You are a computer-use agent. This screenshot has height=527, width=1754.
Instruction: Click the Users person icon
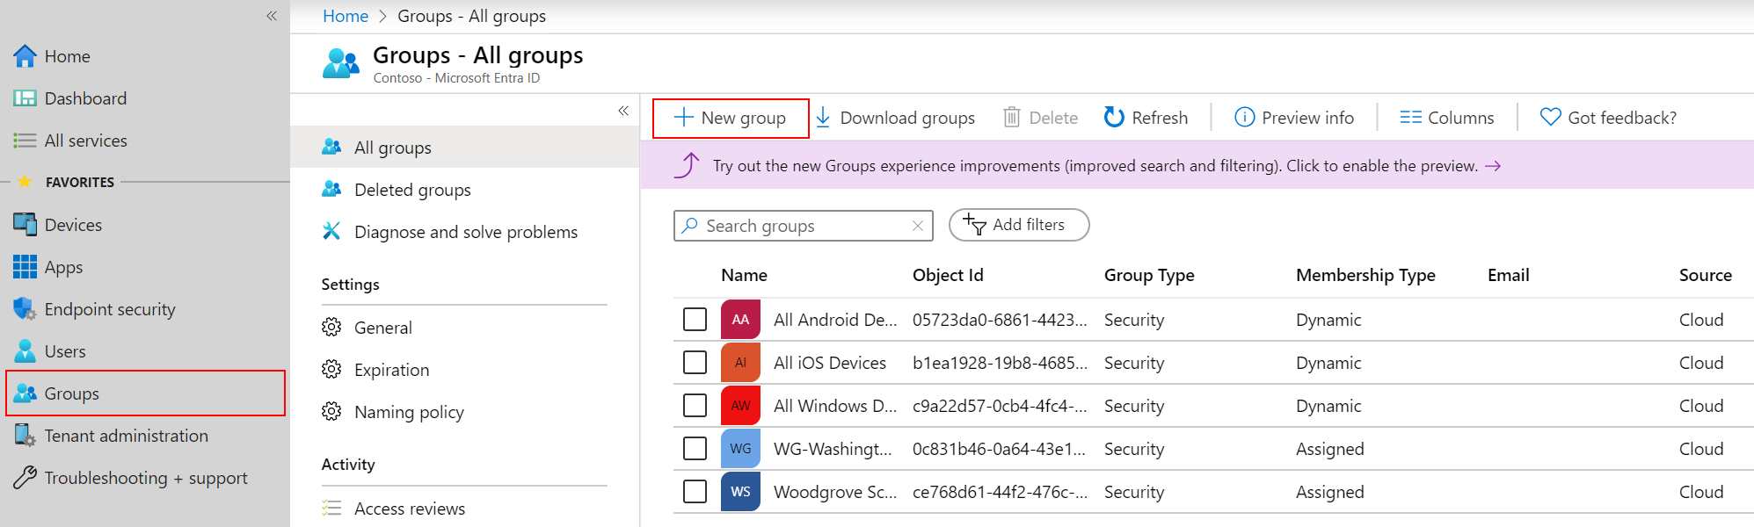[25, 351]
